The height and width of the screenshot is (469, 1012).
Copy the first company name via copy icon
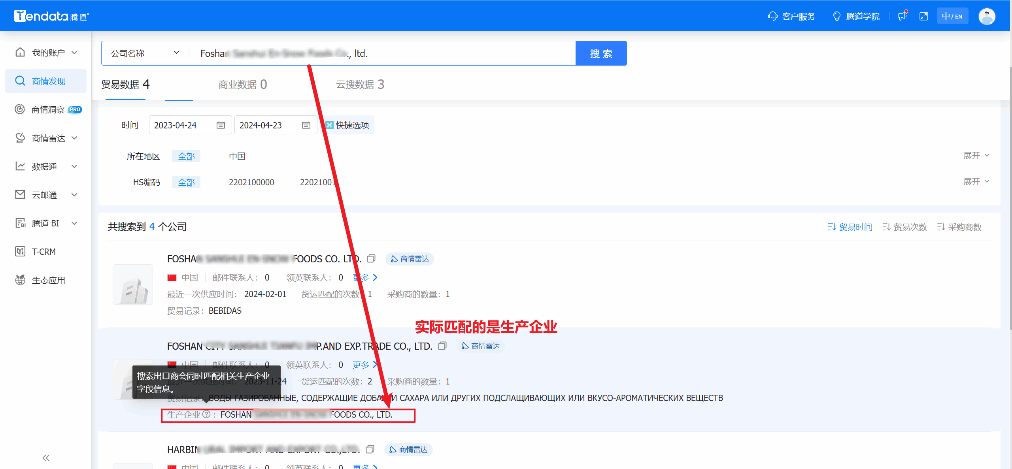coord(371,258)
